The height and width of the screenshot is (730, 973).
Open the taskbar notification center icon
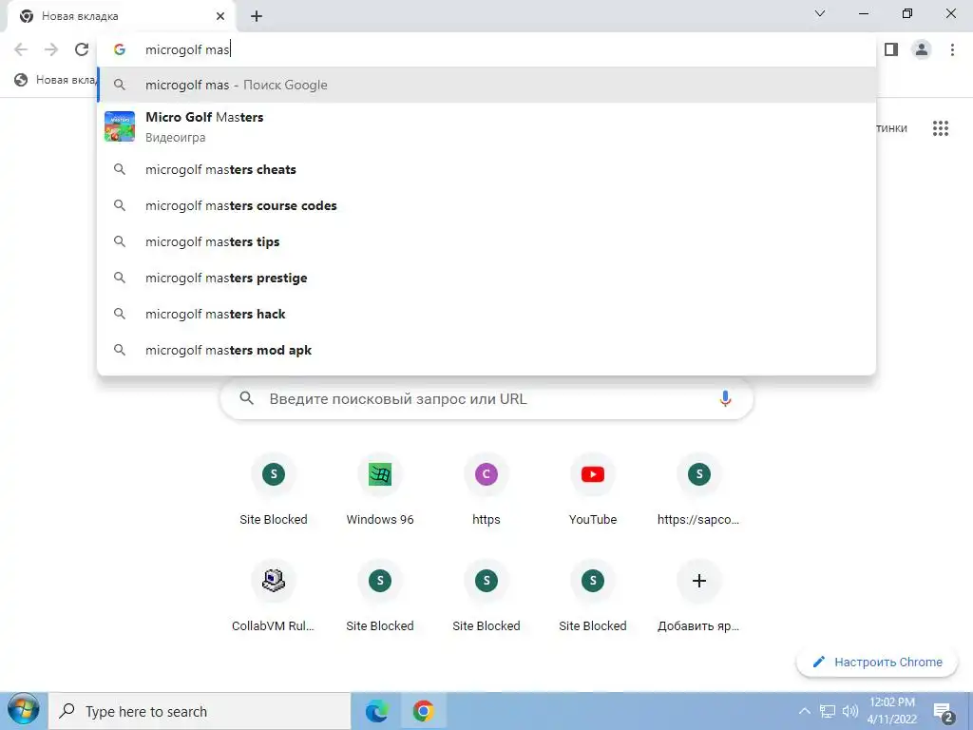[x=944, y=712]
